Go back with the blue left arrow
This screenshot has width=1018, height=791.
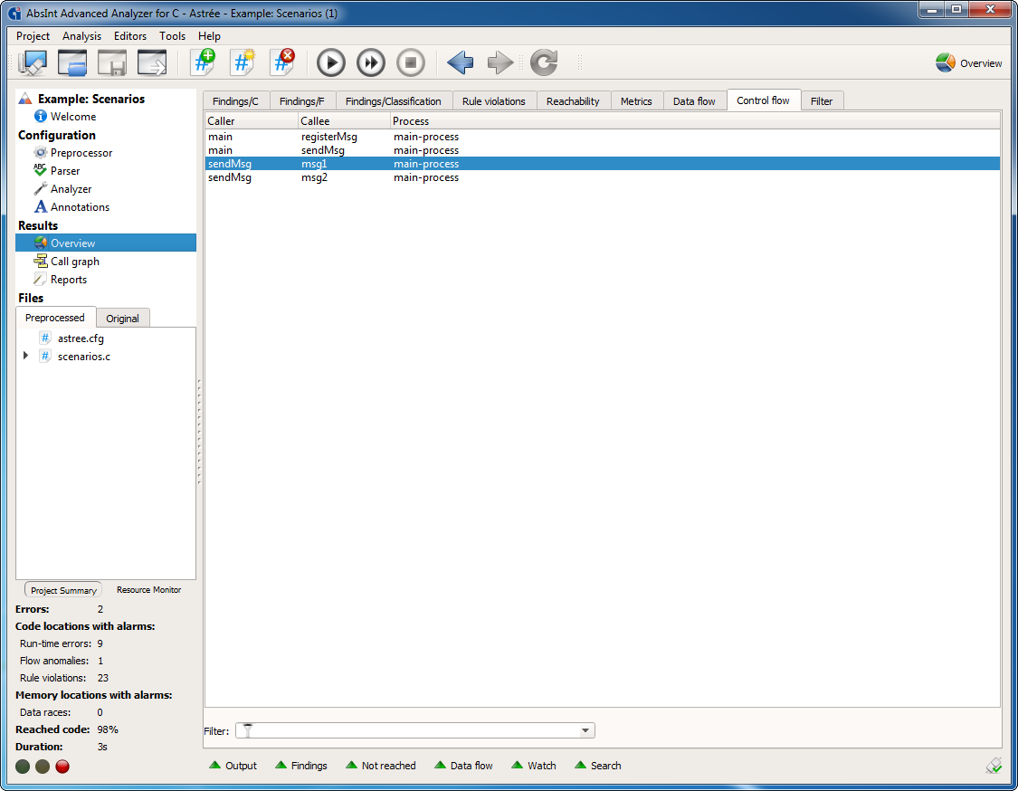click(x=461, y=63)
